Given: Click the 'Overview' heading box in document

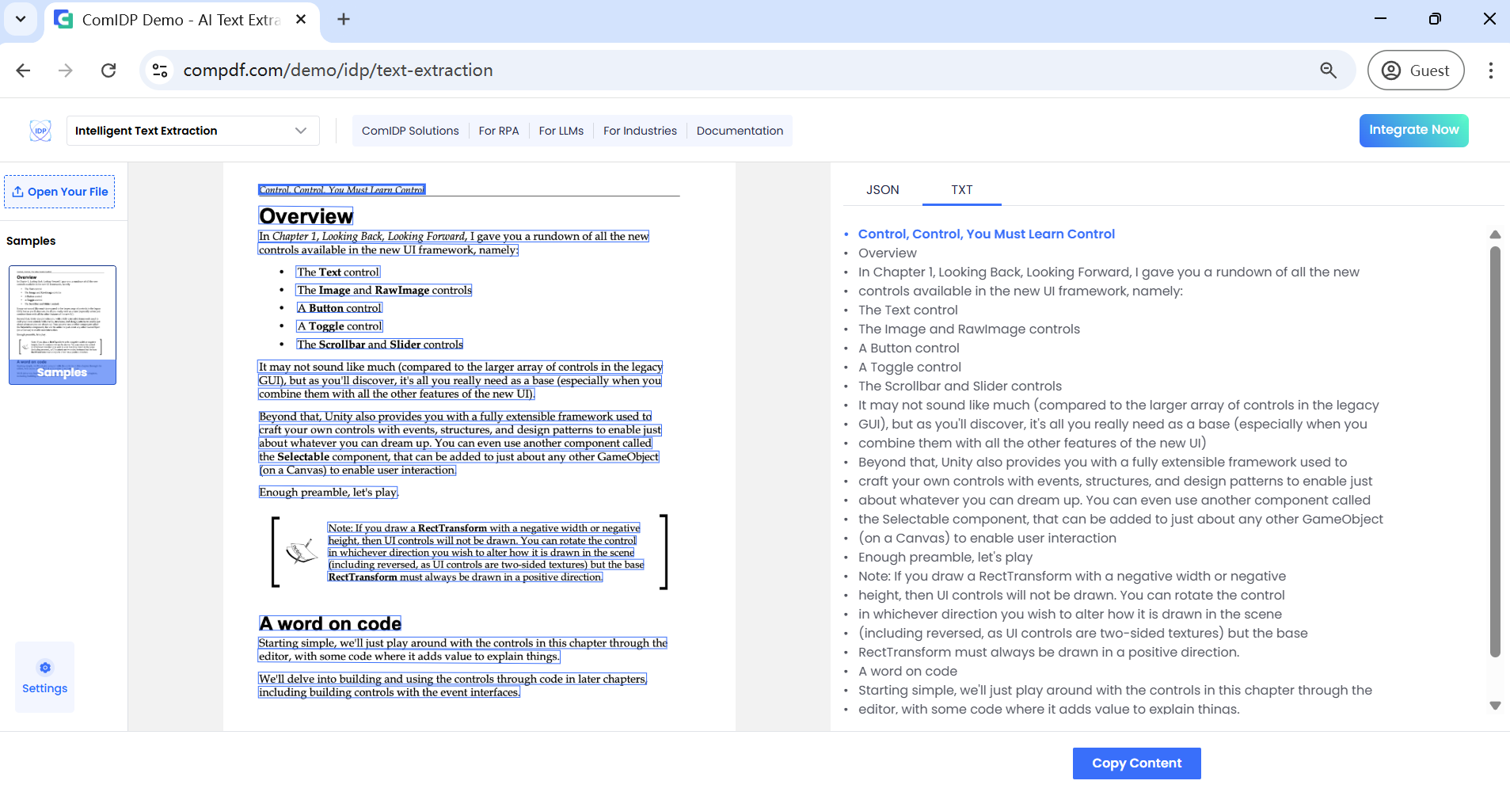Looking at the screenshot, I should [x=306, y=216].
